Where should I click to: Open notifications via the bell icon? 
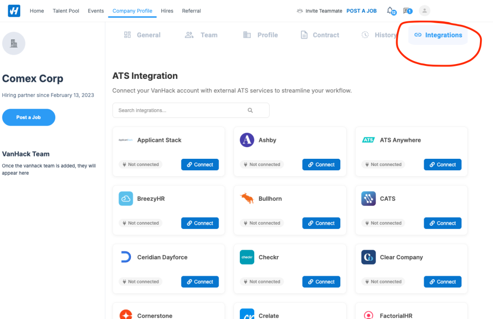390,11
